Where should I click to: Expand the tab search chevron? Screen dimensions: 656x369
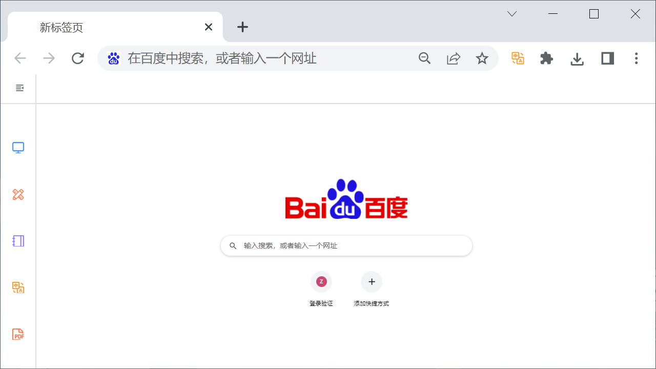tap(512, 14)
